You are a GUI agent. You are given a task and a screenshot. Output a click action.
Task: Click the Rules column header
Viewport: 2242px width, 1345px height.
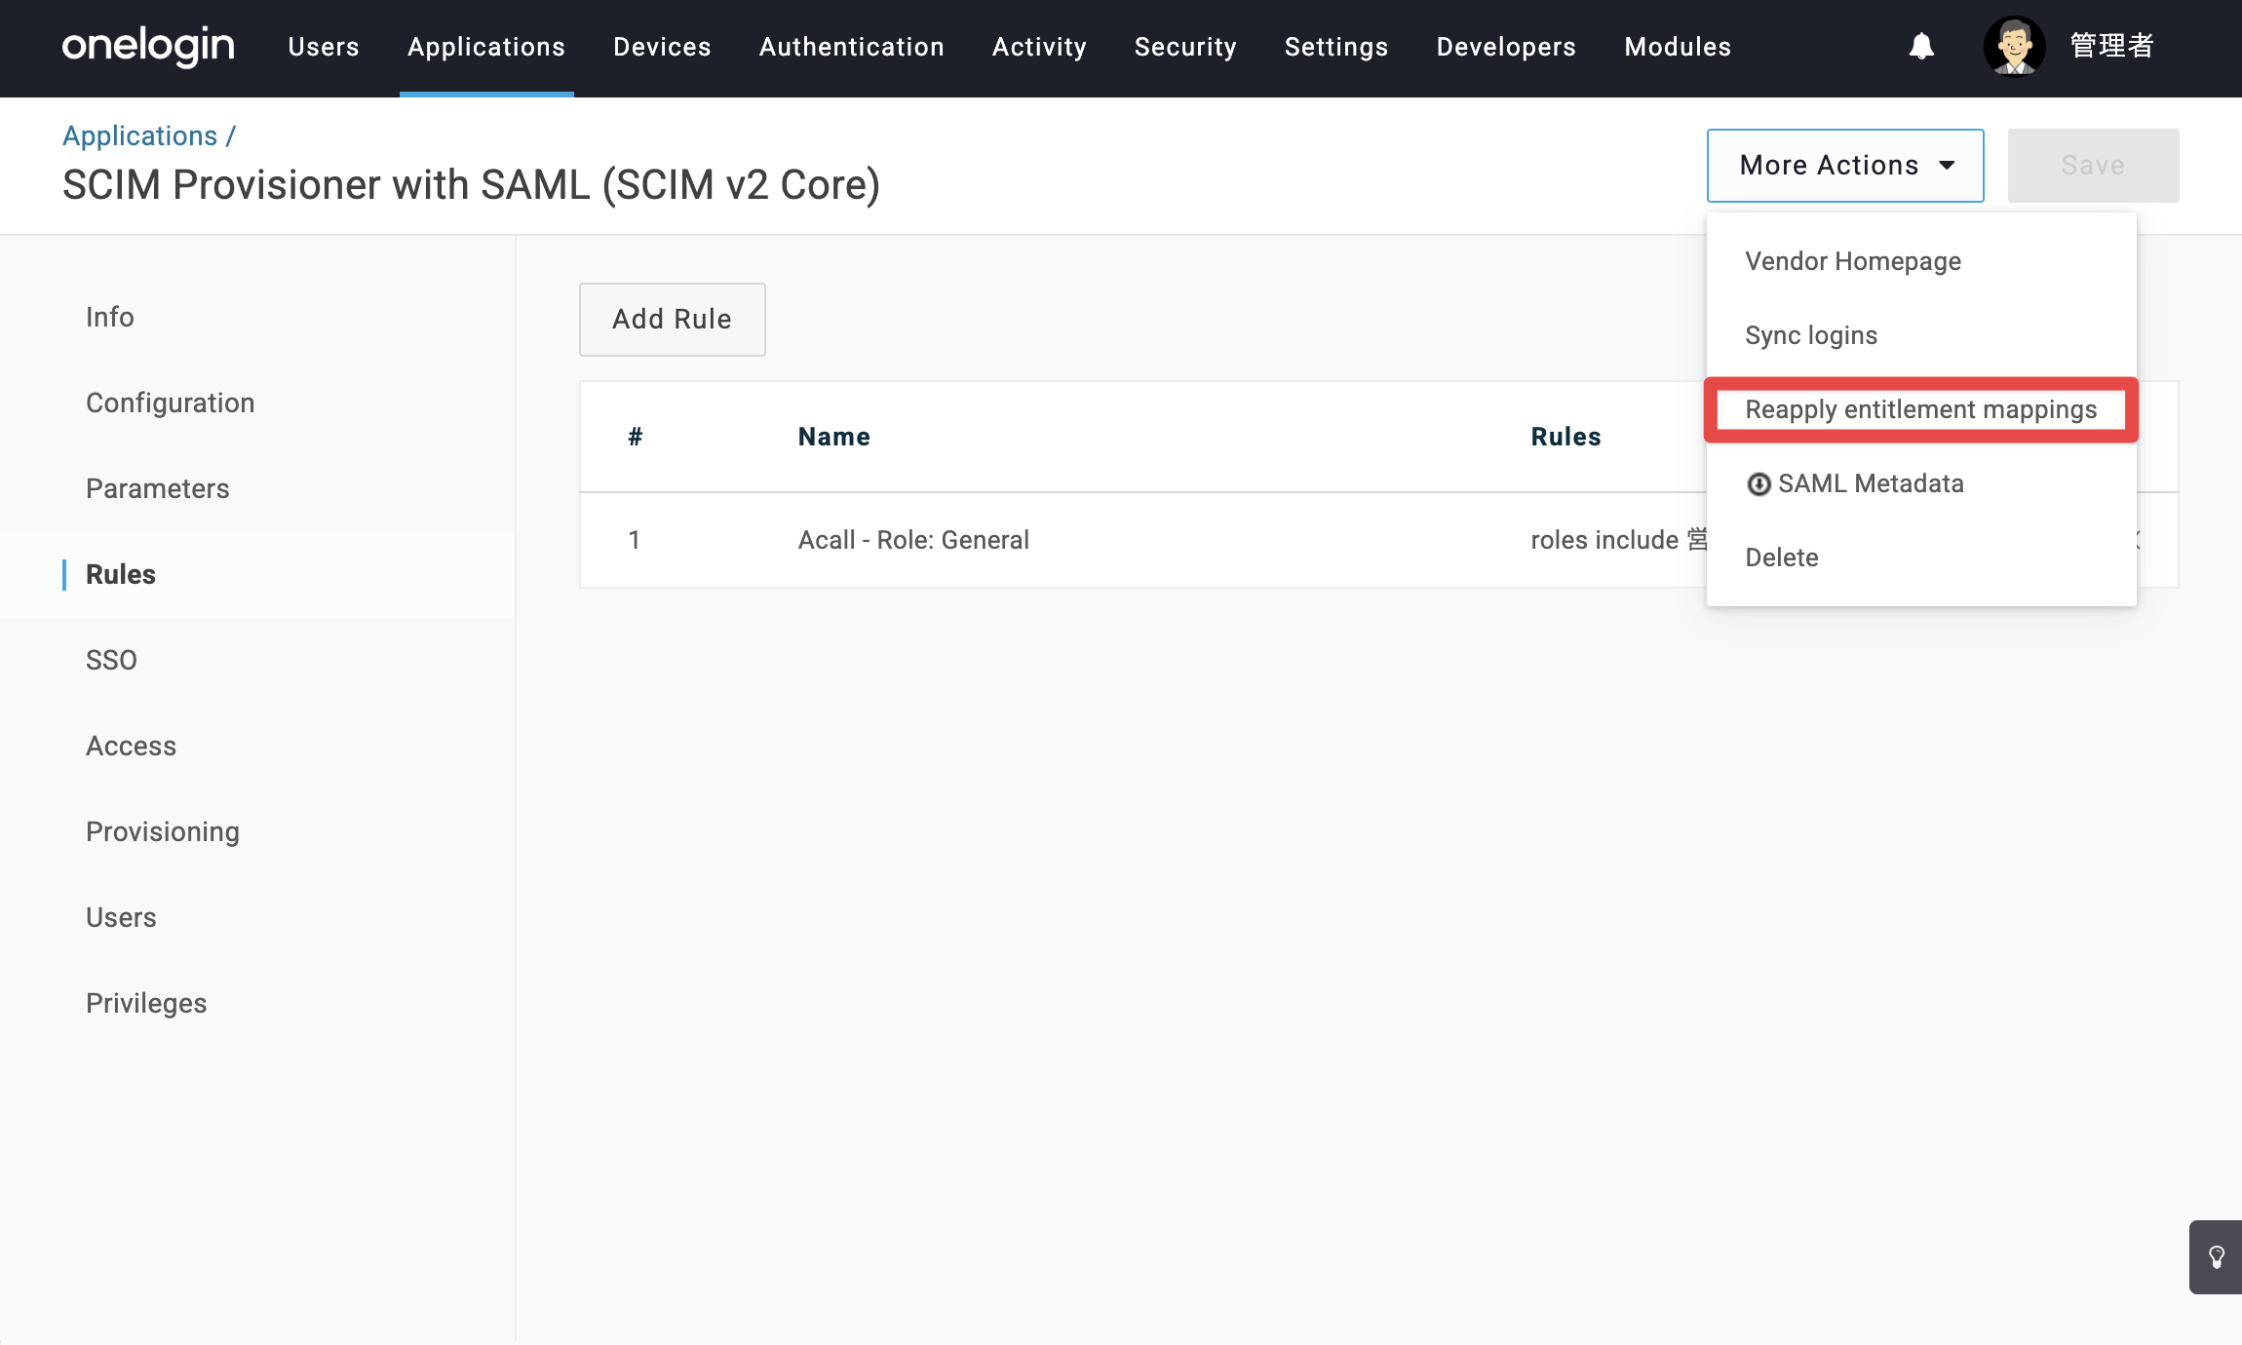(x=1566, y=437)
